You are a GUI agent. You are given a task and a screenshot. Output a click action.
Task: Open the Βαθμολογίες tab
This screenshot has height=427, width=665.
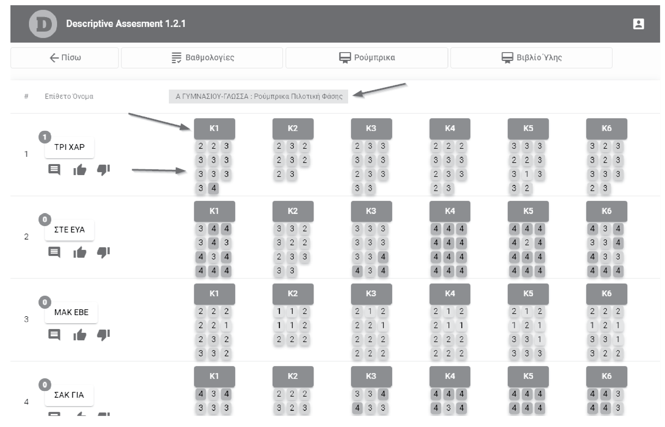[202, 58]
